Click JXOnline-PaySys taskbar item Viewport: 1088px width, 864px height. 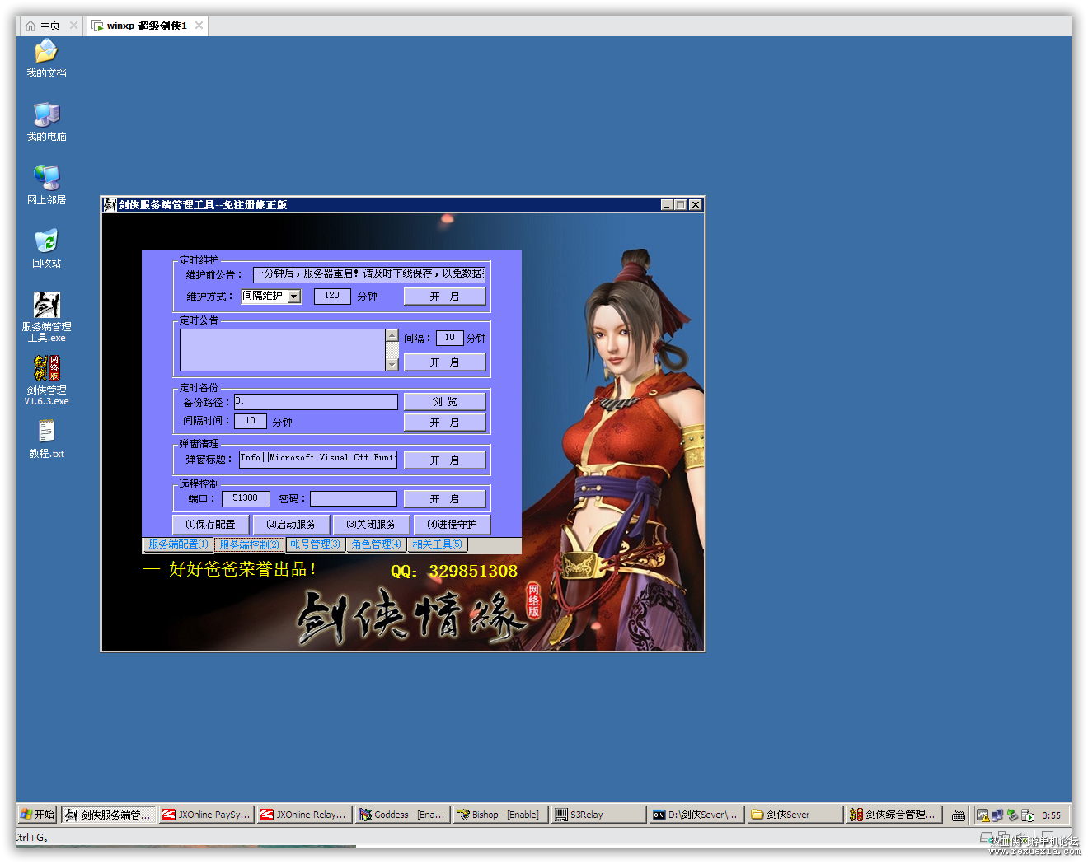(x=206, y=815)
